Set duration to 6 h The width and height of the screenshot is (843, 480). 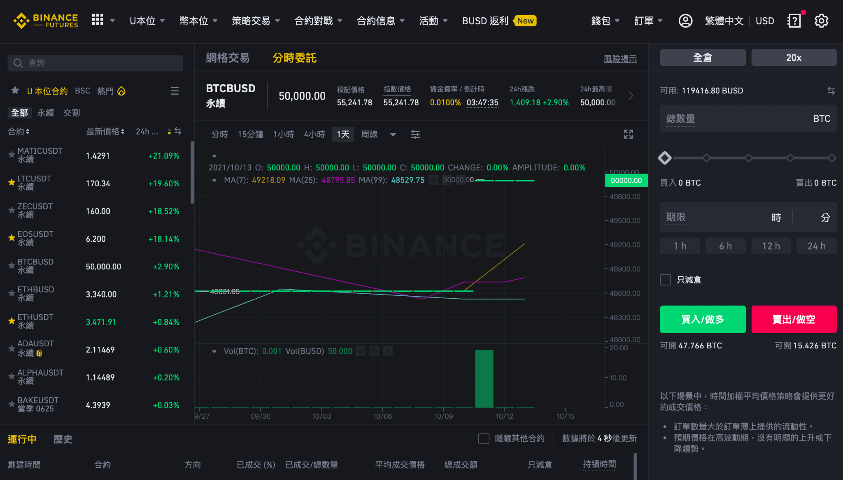click(x=725, y=246)
